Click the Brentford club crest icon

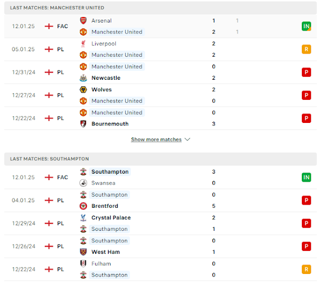[x=83, y=206]
